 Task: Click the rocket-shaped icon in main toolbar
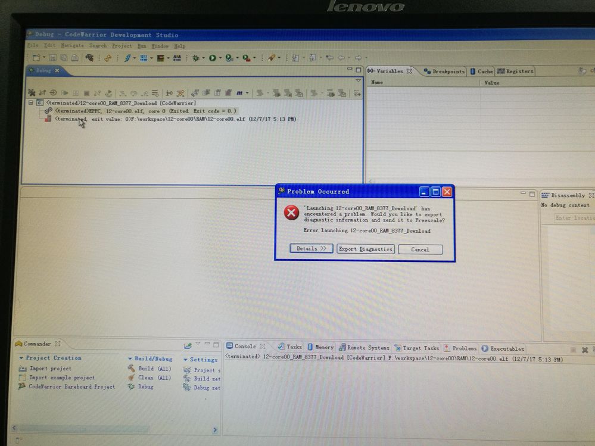[272, 58]
